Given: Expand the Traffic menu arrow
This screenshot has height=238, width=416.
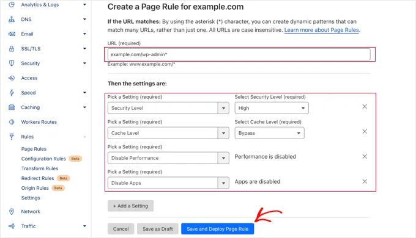Looking at the screenshot, I should [x=84, y=226].
